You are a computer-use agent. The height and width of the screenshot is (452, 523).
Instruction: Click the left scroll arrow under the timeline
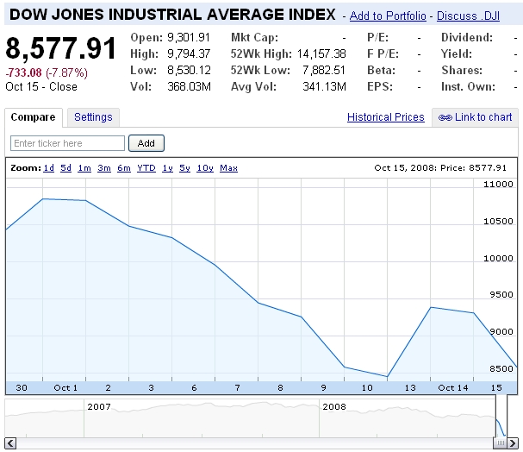[x=10, y=443]
